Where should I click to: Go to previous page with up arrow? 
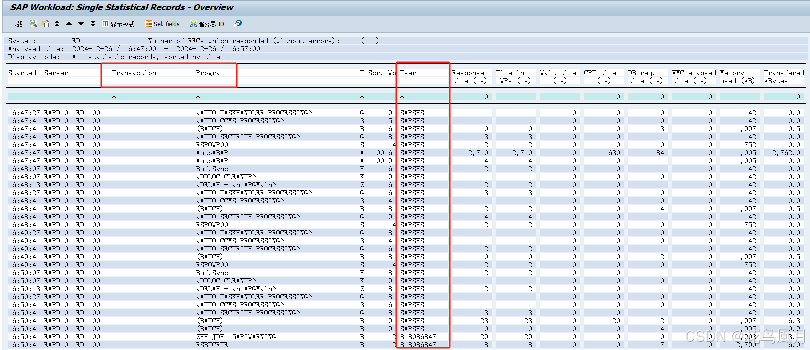(x=69, y=23)
